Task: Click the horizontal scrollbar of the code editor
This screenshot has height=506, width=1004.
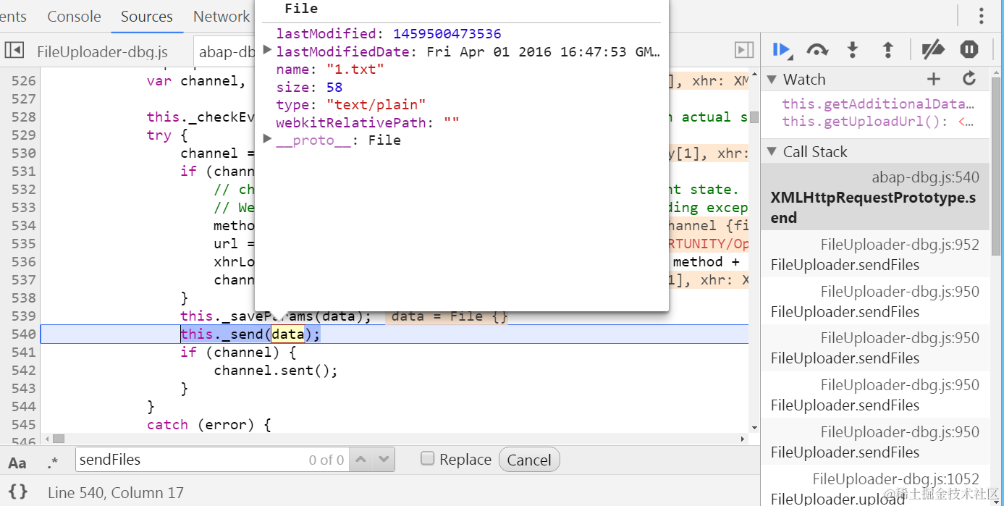Action: [x=58, y=439]
